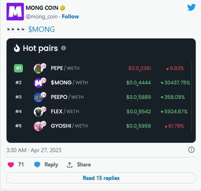
Task: Click the share upload arrow icon
Action: (69, 165)
